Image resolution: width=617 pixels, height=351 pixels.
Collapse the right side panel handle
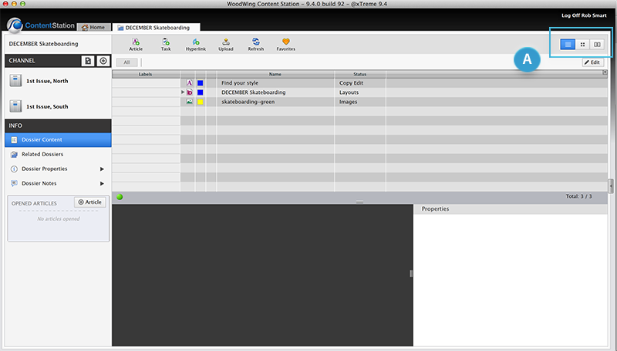pyautogui.click(x=611, y=186)
